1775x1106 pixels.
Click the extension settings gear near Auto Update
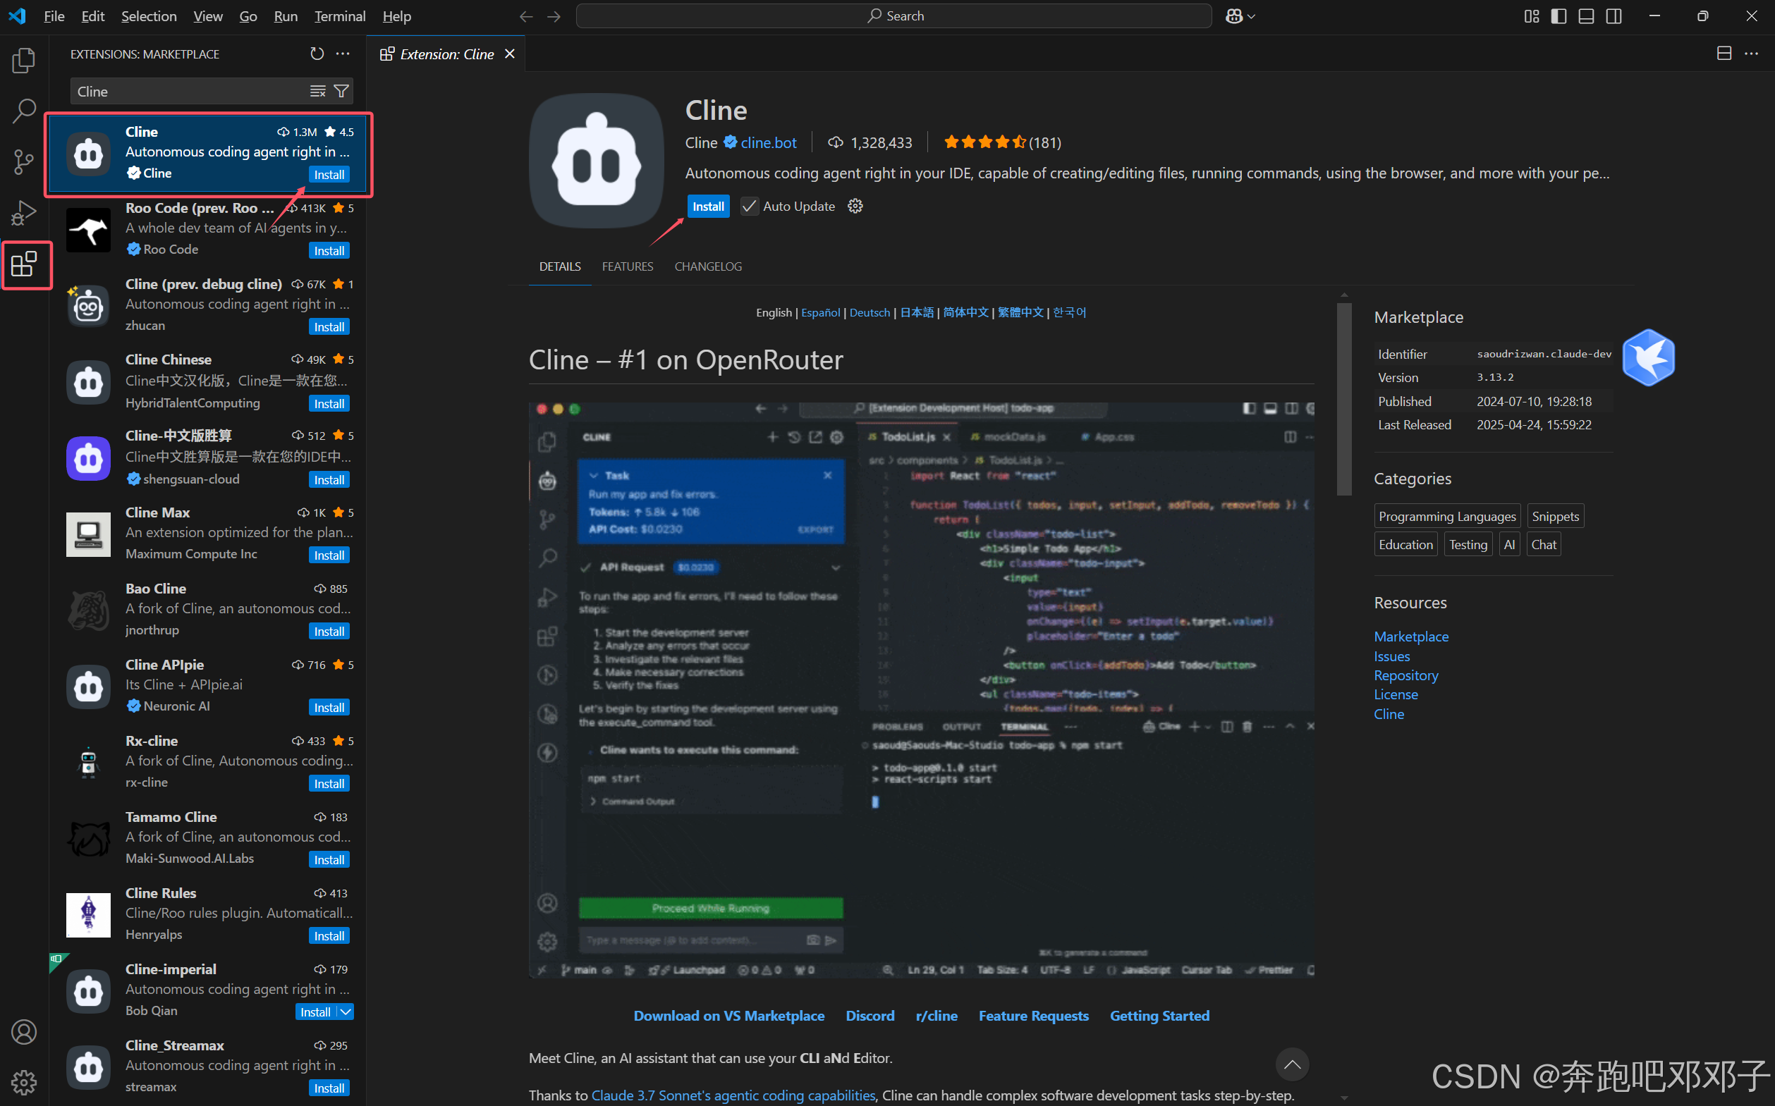pos(855,207)
